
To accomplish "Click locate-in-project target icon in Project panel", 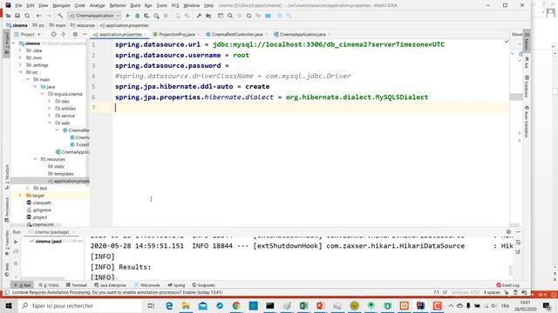I will (x=54, y=35).
